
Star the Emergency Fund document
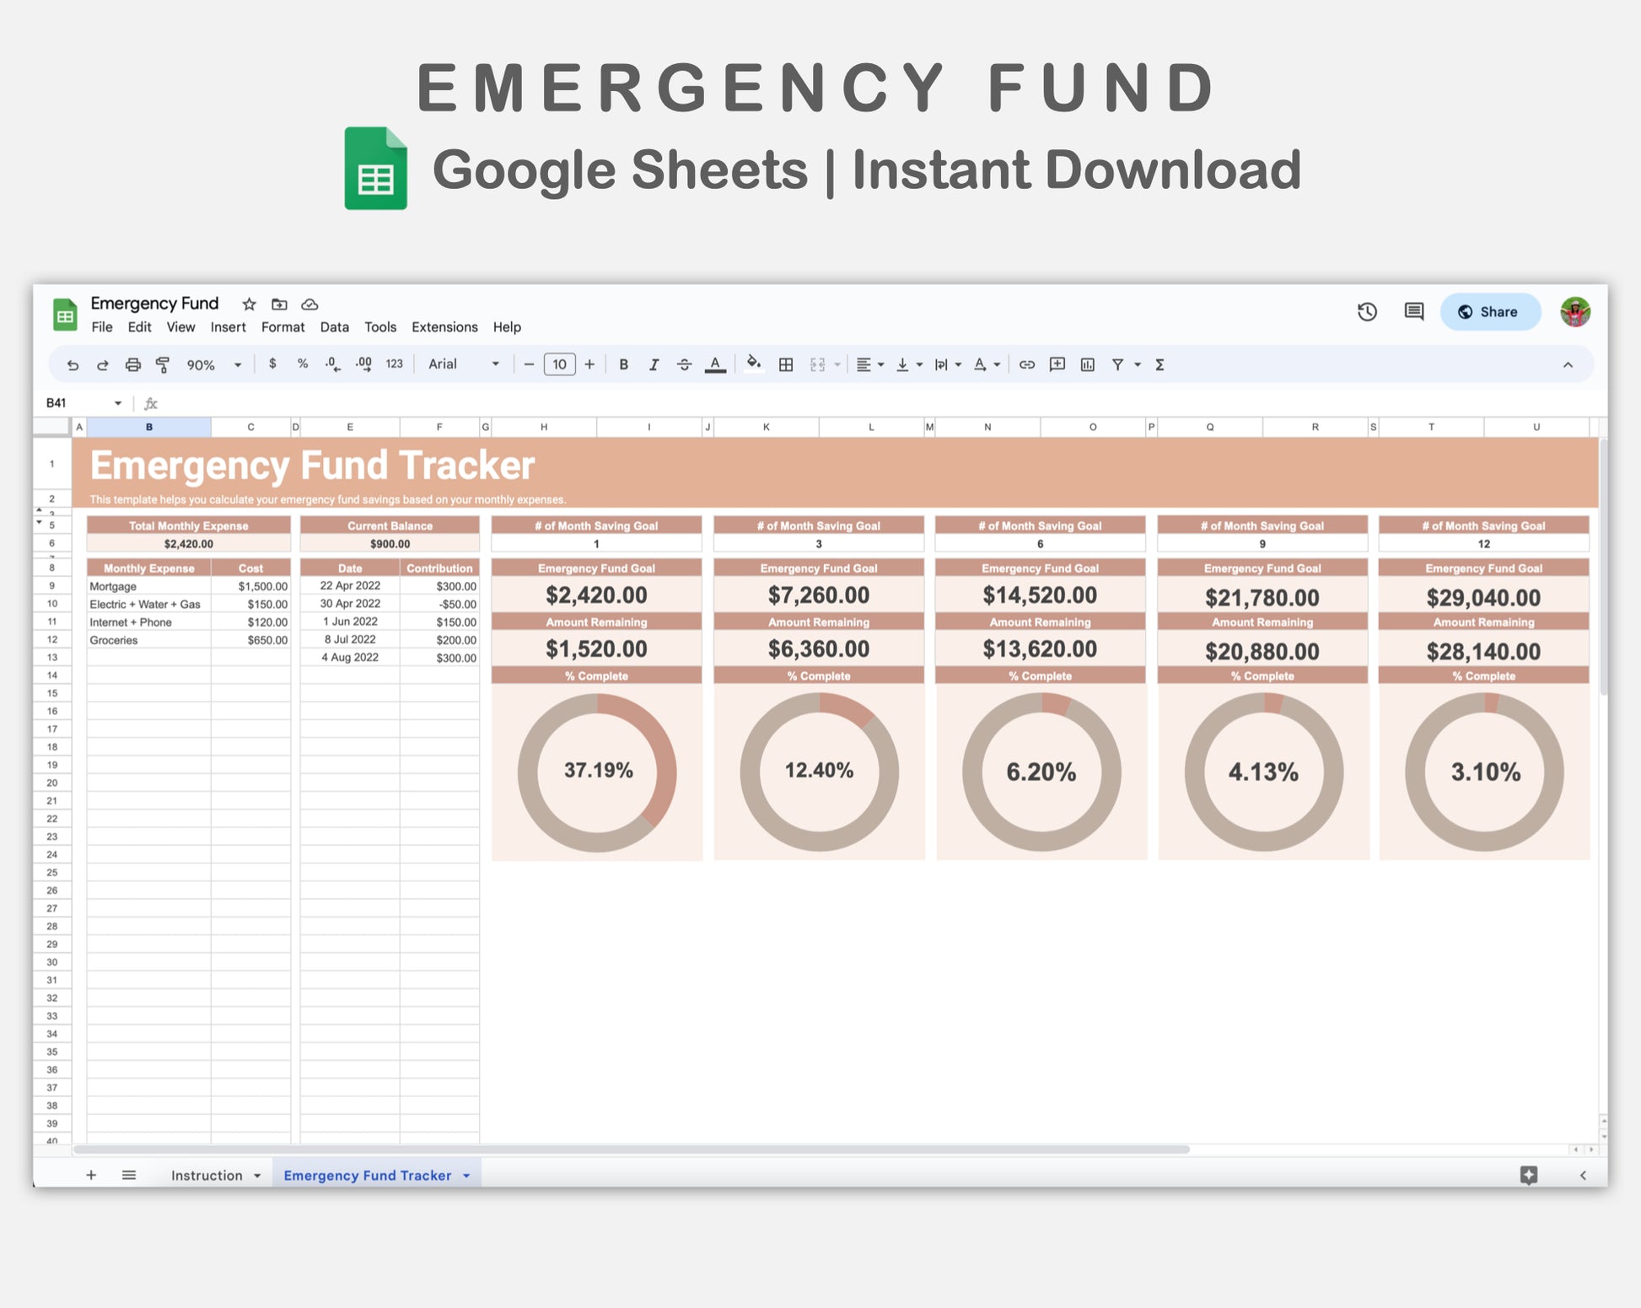coord(249,304)
